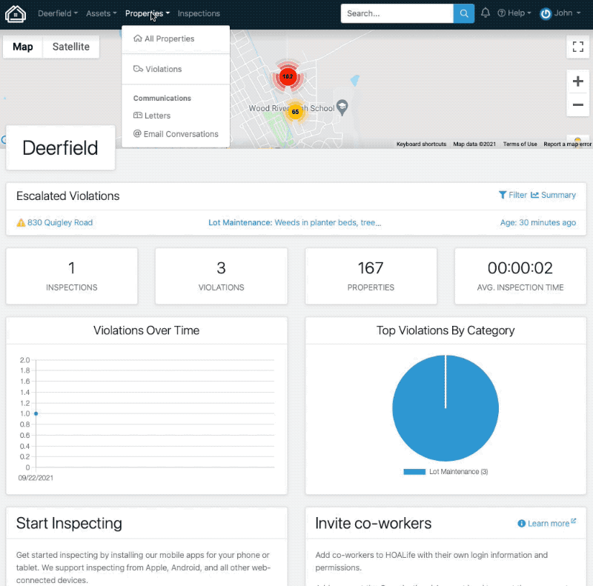Open map Terms of Use
Viewport: 593px width, 586px height.
520,144
